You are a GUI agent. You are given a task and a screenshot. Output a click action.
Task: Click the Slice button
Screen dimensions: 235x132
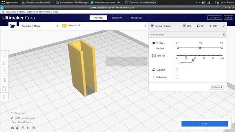(205, 124)
